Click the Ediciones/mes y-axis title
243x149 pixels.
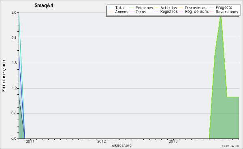4,76
